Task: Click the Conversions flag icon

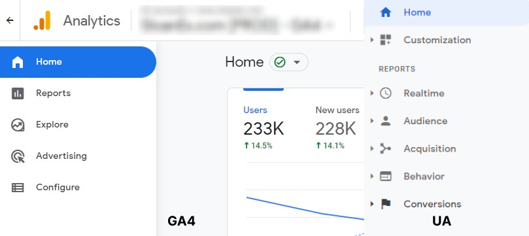Action: click(386, 204)
